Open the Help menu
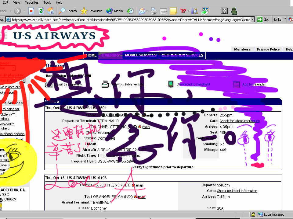This screenshot has width=293, height=219. click(59, 2)
